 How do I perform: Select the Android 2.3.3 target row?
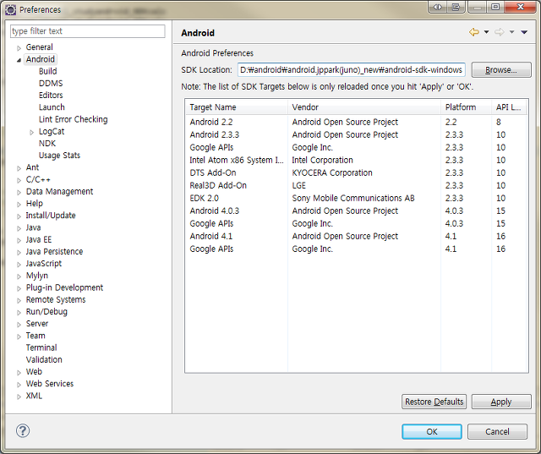pyautogui.click(x=357, y=134)
